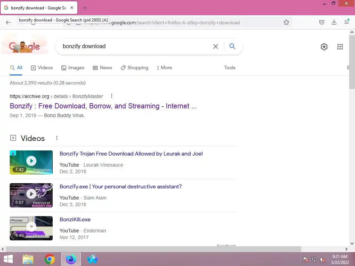Expand the More search categories menu
Viewport: 355px width, 266px height.
pyautogui.click(x=164, y=68)
